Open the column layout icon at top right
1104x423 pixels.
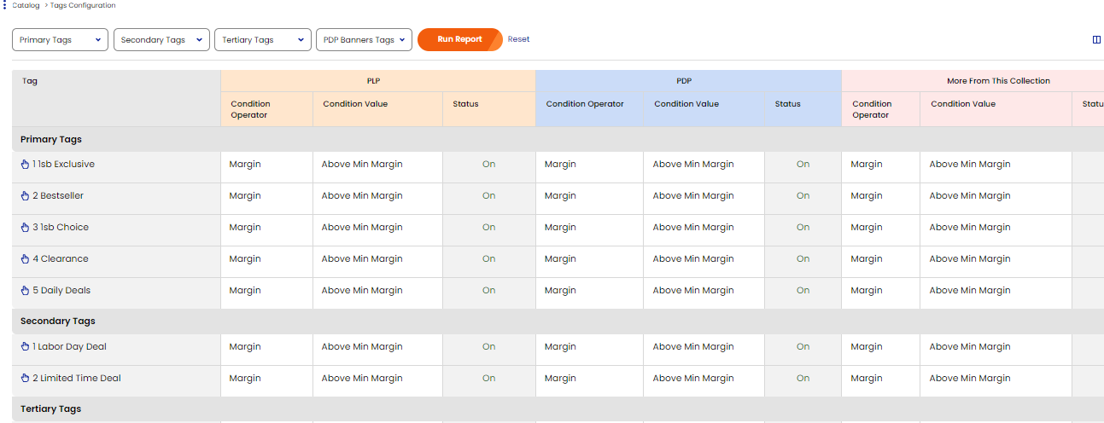click(x=1096, y=40)
